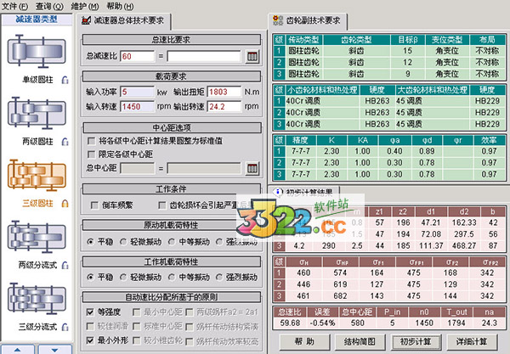
Task: Click z2 value 196 in results table
Action: tap(403, 222)
